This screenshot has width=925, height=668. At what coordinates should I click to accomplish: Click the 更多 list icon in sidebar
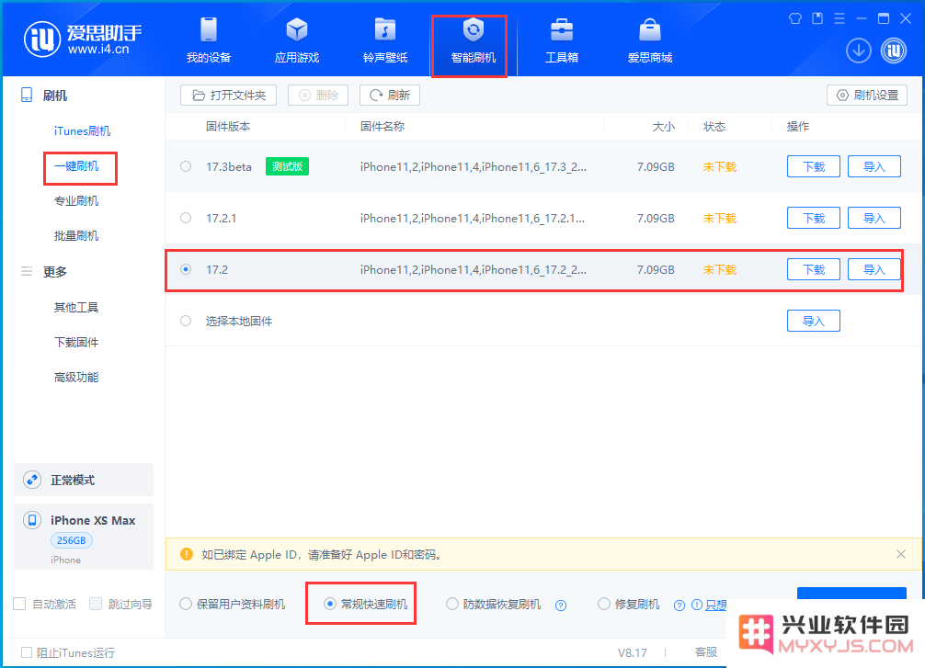click(x=27, y=271)
